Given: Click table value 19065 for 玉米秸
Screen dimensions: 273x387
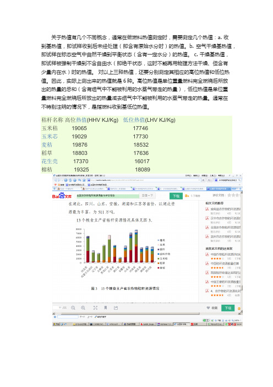Looking at the screenshot, I should (79, 128).
